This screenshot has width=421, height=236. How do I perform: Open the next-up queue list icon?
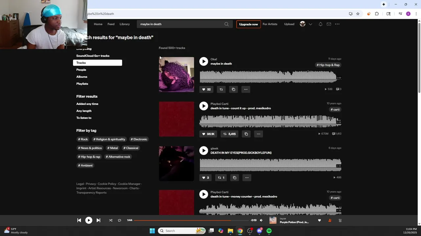(x=340, y=220)
